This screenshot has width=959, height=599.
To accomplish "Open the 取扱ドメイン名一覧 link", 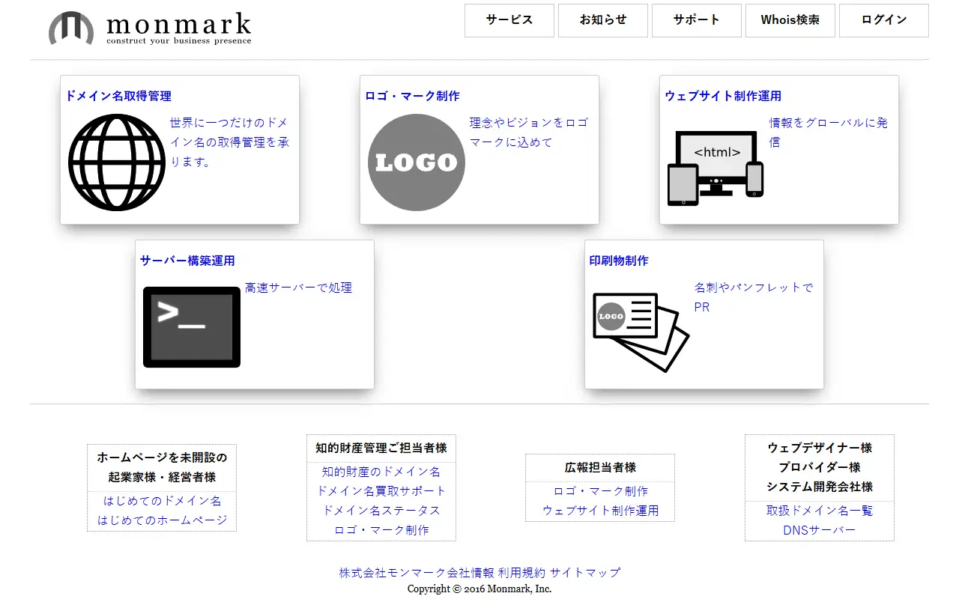I will (x=820, y=511).
